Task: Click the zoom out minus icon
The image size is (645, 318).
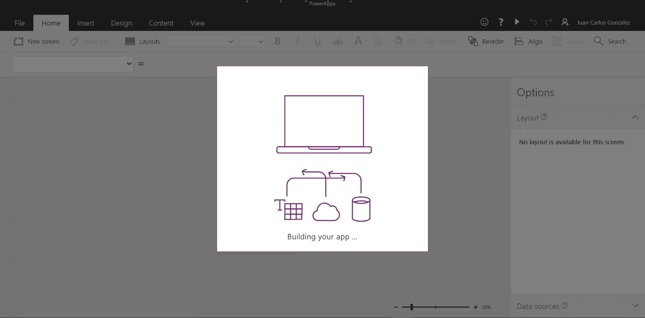Action: (x=396, y=307)
